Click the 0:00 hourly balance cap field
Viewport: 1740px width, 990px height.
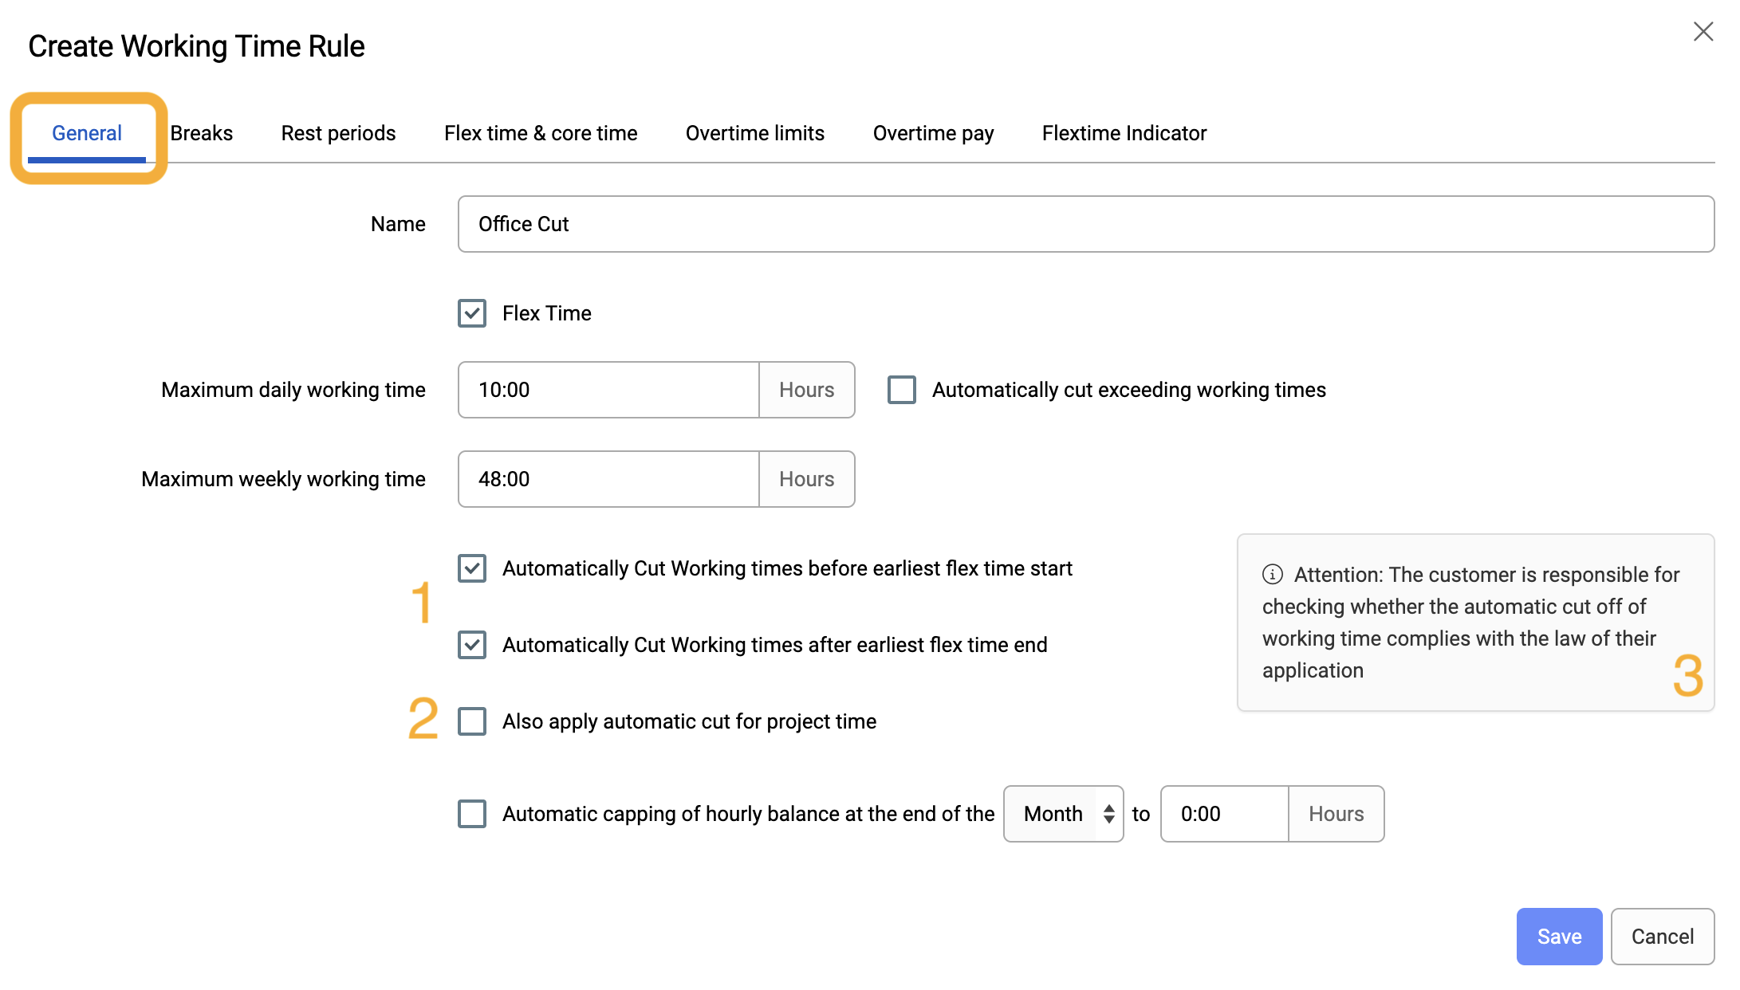[1225, 814]
